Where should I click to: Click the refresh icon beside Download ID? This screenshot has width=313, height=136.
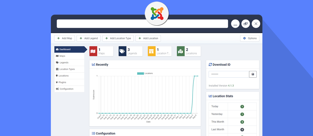(x=210, y=65)
